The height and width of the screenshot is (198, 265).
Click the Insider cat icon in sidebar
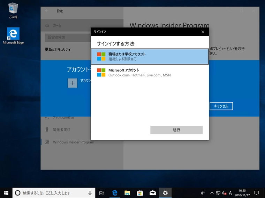[47, 142]
